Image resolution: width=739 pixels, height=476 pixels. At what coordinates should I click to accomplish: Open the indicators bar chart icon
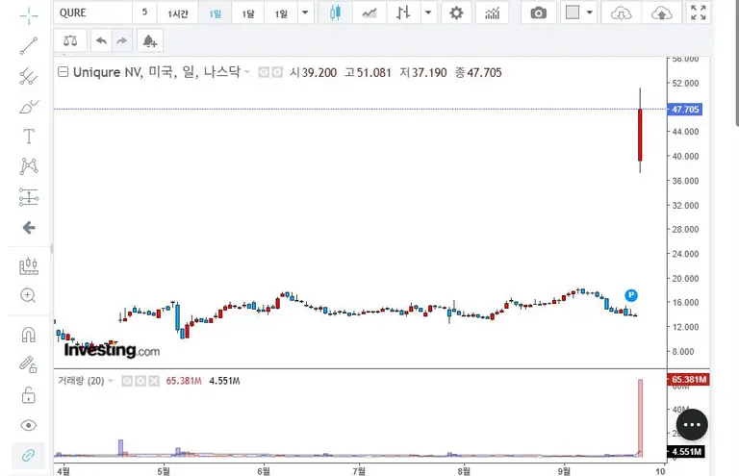(x=492, y=13)
